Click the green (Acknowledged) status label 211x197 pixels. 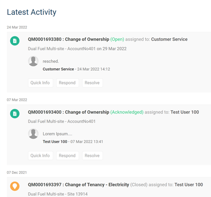point(127,112)
